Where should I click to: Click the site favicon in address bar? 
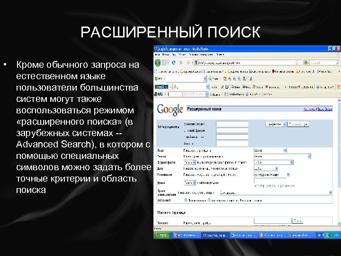click(x=196, y=63)
